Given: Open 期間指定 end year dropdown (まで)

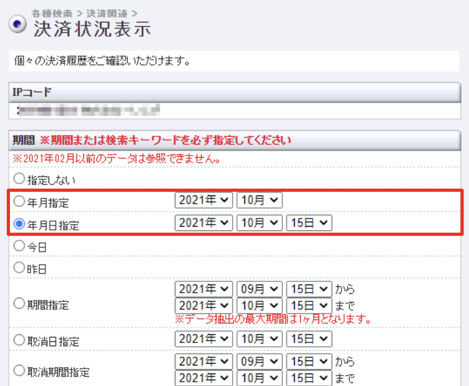Looking at the screenshot, I should coord(203,306).
